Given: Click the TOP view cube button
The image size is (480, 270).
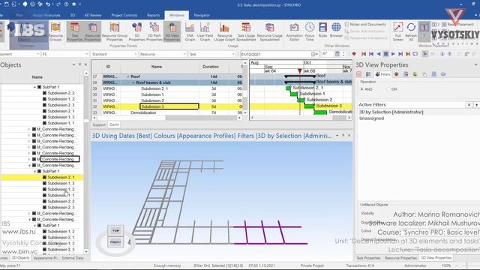Looking at the screenshot, I should [x=115, y=230].
